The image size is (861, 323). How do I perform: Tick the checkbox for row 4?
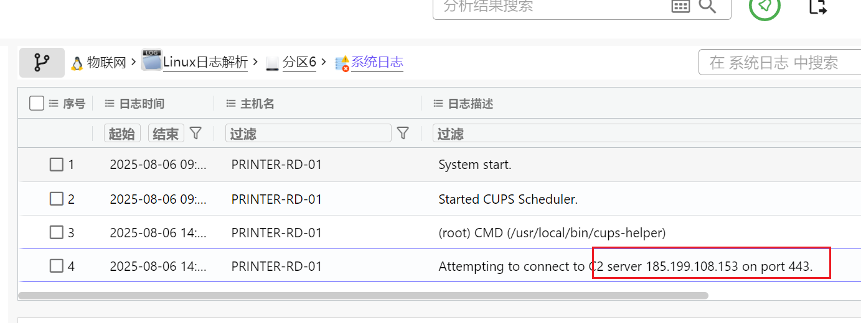pyautogui.click(x=57, y=266)
